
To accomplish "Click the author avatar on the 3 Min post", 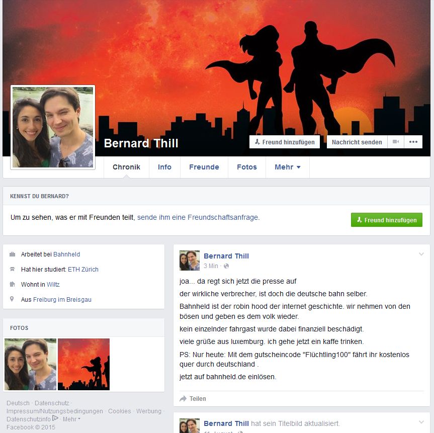I will click(x=190, y=261).
